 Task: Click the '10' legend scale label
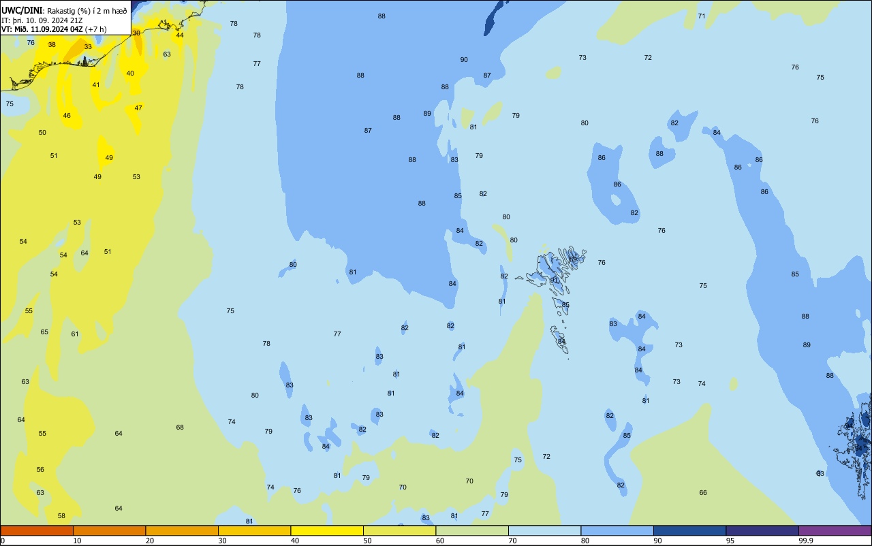(77, 541)
